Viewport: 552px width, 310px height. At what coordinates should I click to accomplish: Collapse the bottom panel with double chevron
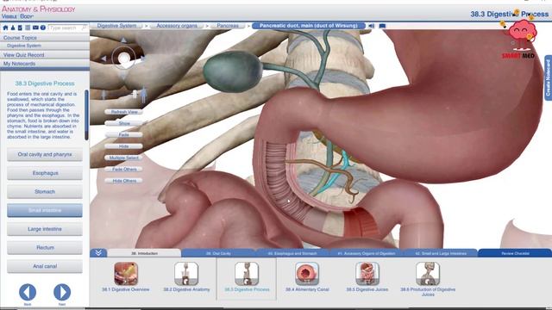point(98,252)
